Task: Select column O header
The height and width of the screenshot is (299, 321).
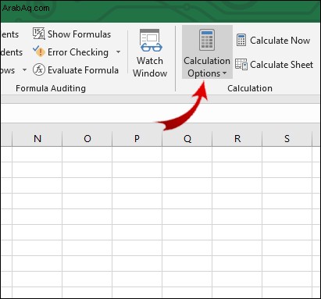Action: [87, 138]
